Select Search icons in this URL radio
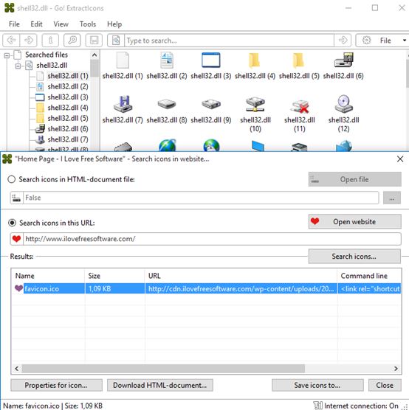409x410 pixels. point(12,223)
